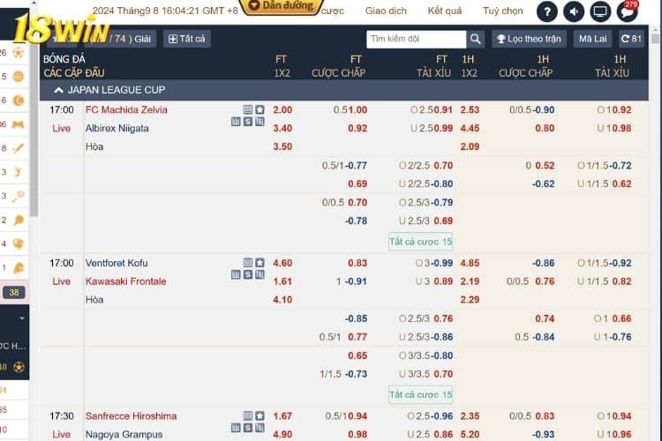Pick Kofu match draw odds 4.10
The width and height of the screenshot is (662, 441).
click(282, 300)
